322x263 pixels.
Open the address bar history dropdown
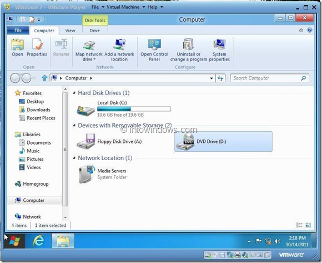click(x=212, y=78)
